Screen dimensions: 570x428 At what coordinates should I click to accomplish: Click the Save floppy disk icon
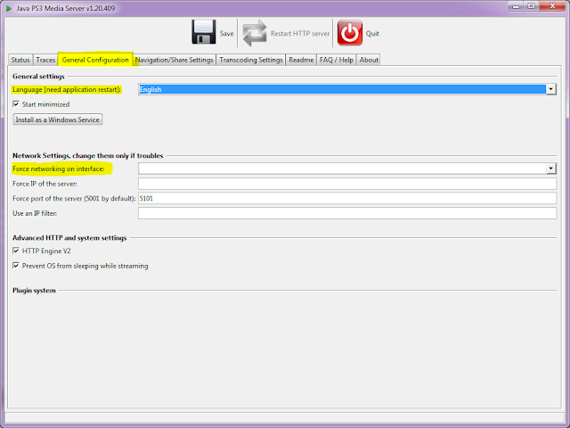[204, 32]
